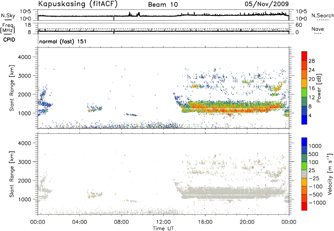Viewport: 334px width, 231px height.
Task: Click the 'N.Sky' axis label
Action: [x=8, y=15]
